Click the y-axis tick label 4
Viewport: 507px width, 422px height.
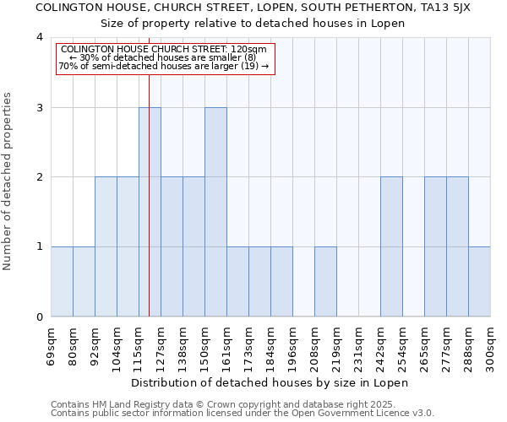pos(39,37)
